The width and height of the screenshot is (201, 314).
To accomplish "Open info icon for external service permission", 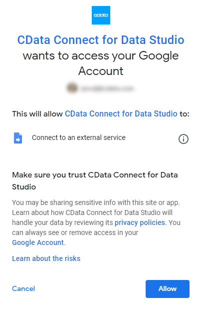I will (183, 139).
